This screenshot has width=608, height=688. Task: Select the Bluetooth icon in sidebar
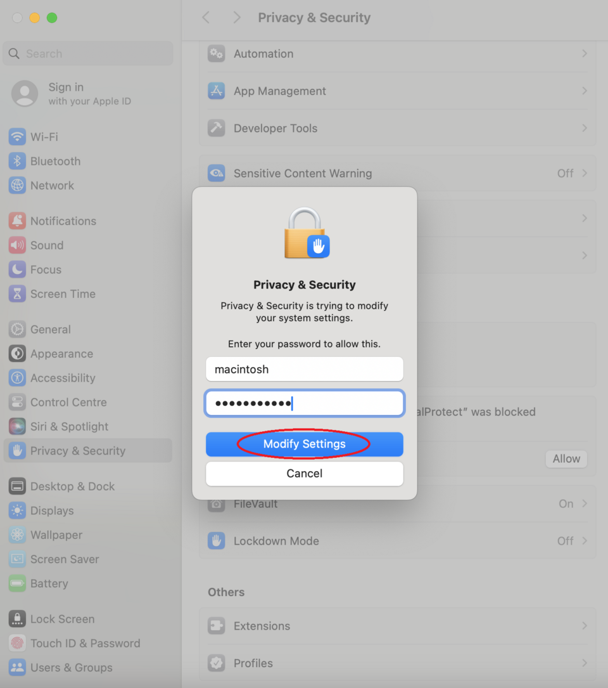click(17, 161)
